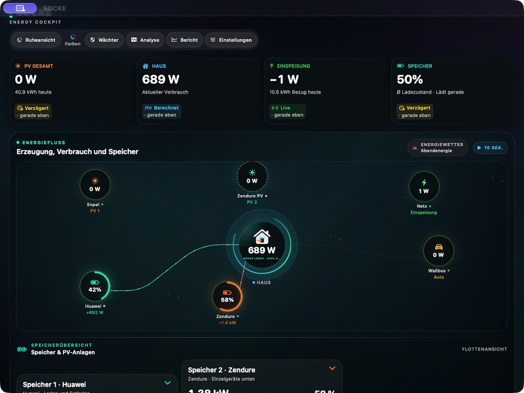Click the heading Erzeugung, Verbrauch und Speicher

click(x=78, y=151)
